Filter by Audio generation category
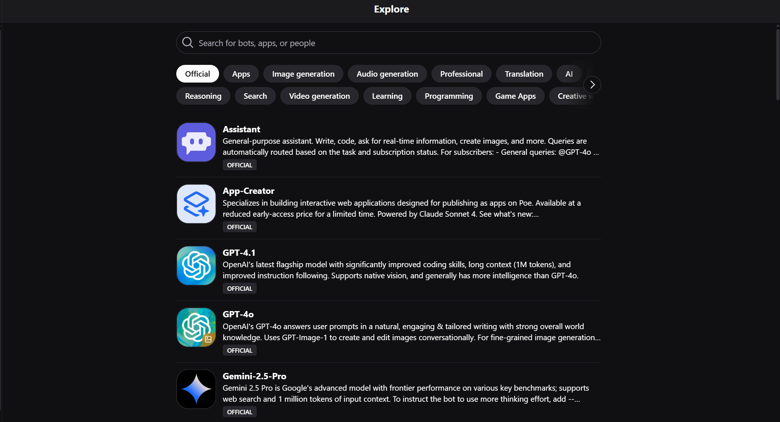The height and width of the screenshot is (422, 780). coord(387,74)
